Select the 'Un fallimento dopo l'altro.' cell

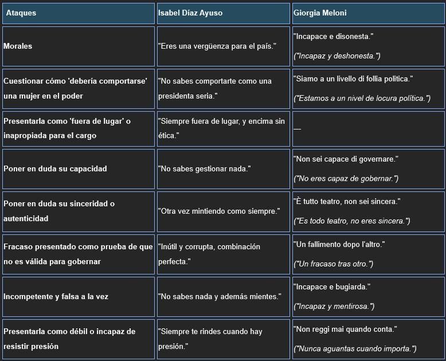[x=339, y=245]
